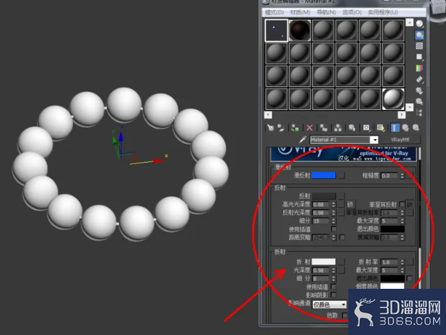Open the 导航(N) menu

click(326, 12)
